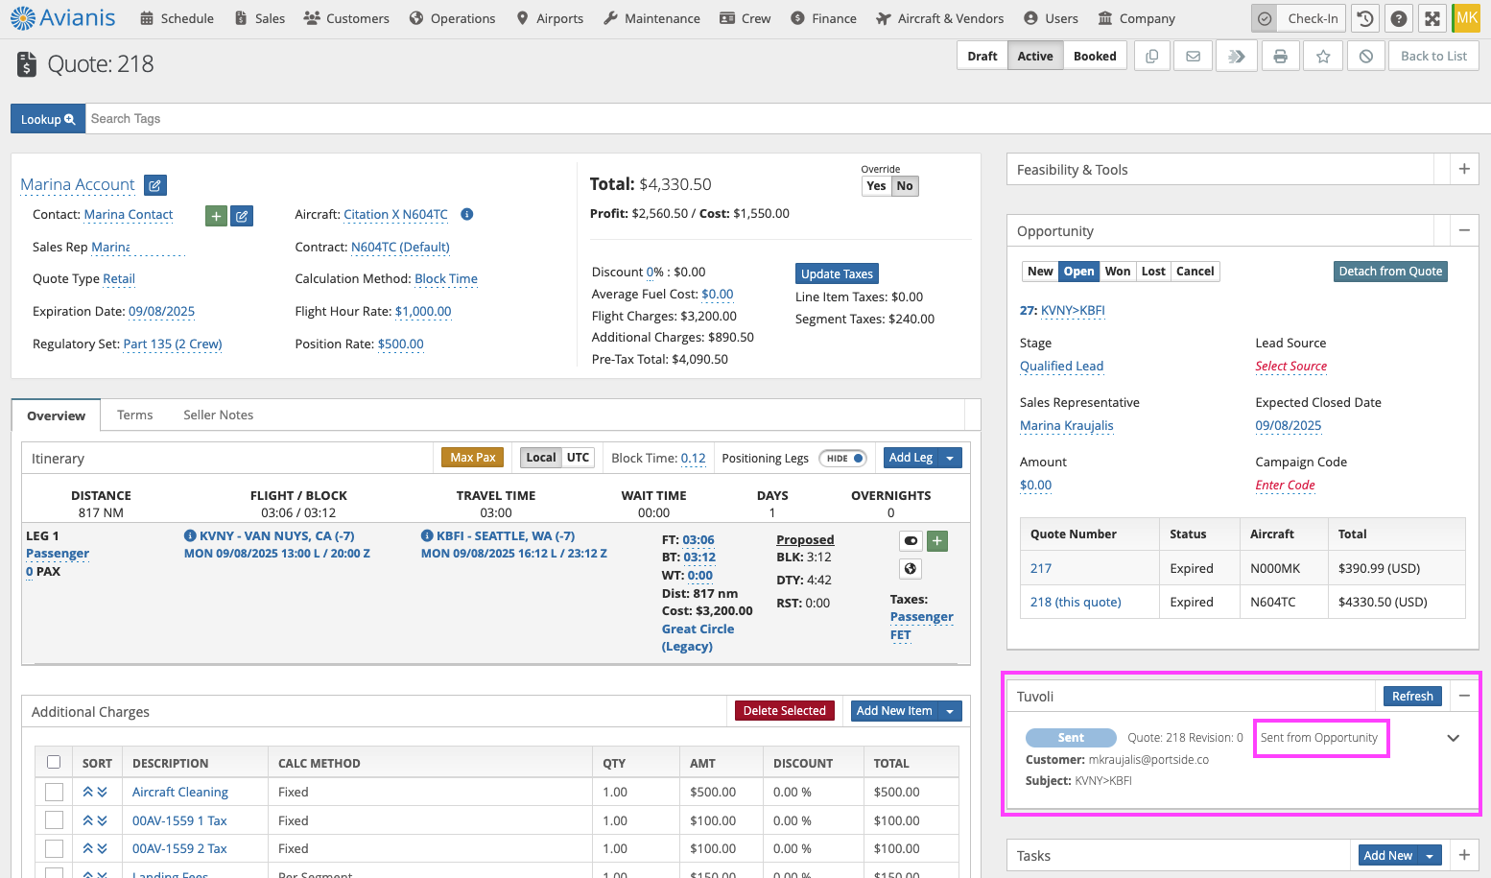The image size is (1491, 878).
Task: Expand the Tasks panel
Action: pyautogui.click(x=1464, y=855)
